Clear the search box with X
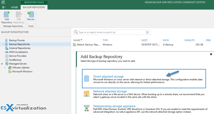 click(x=147, y=32)
